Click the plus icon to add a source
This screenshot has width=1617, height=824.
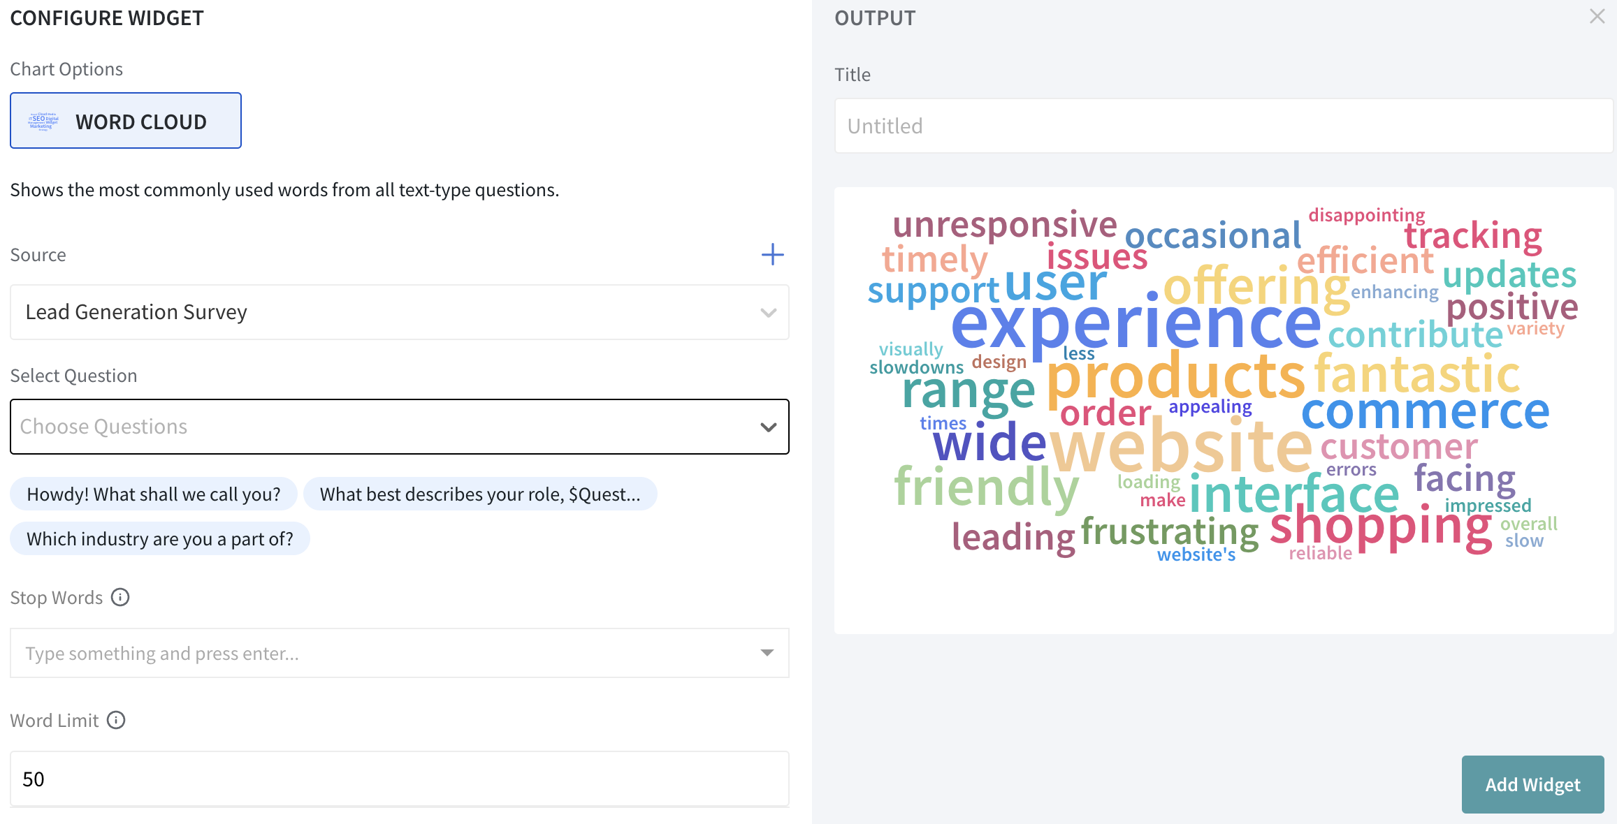coord(772,254)
